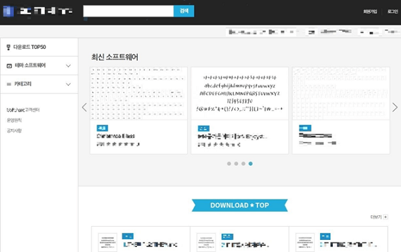This screenshot has width=401, height=252.
Task: Click the site logo in header
Action: point(38,11)
